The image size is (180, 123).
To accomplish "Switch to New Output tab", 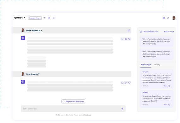I will [146, 65].
